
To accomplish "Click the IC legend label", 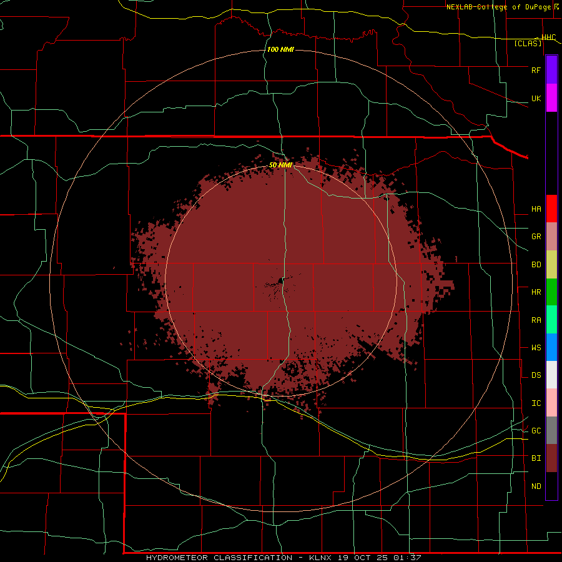I will point(536,403).
